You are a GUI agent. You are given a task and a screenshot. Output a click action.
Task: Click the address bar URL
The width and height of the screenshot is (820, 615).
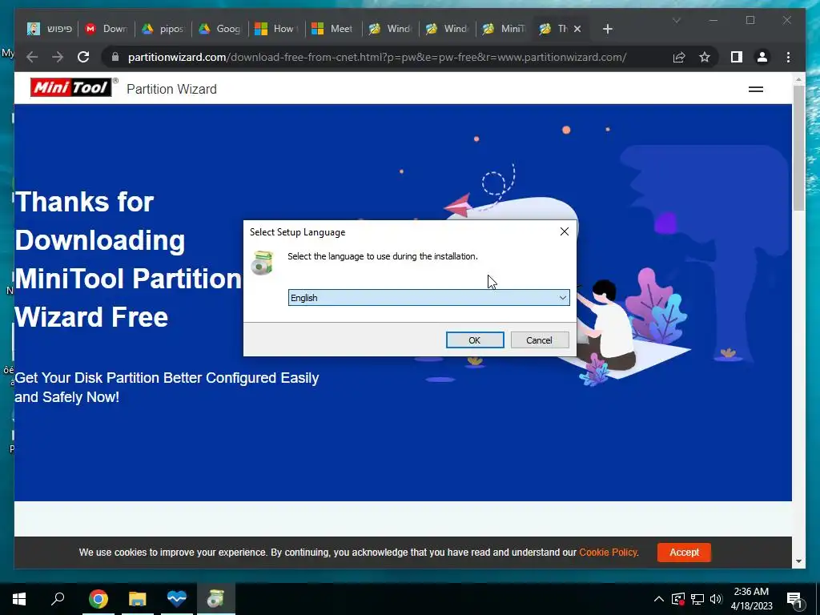[x=376, y=57]
